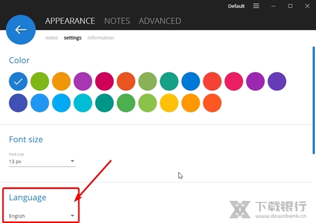316x223 pixels.
Task: Select the APPEARANCE tab
Action: click(x=70, y=21)
